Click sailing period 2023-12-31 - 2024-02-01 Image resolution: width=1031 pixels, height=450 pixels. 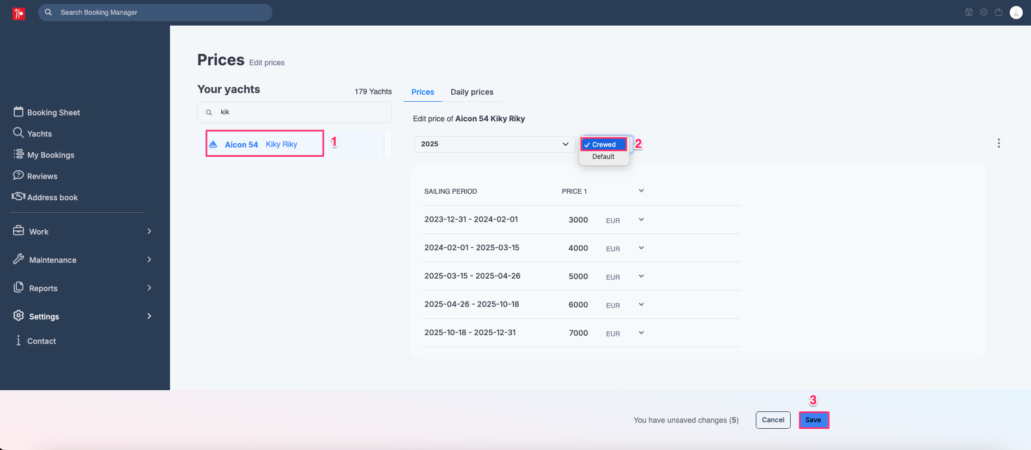coord(471,219)
